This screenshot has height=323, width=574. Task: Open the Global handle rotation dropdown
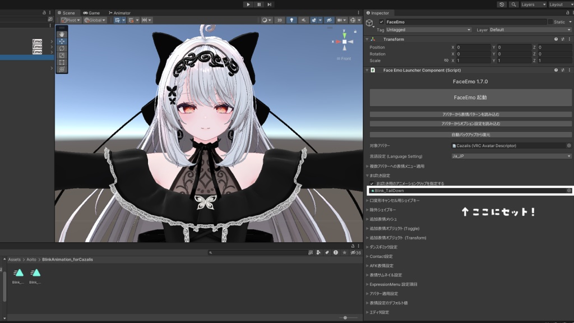click(x=95, y=20)
